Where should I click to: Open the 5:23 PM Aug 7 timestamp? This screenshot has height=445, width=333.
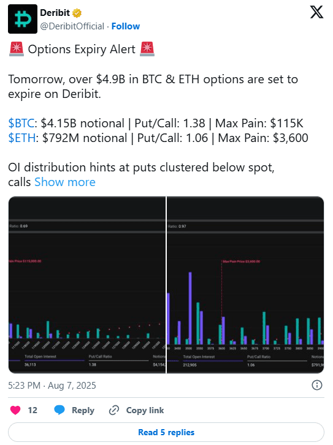(52, 386)
